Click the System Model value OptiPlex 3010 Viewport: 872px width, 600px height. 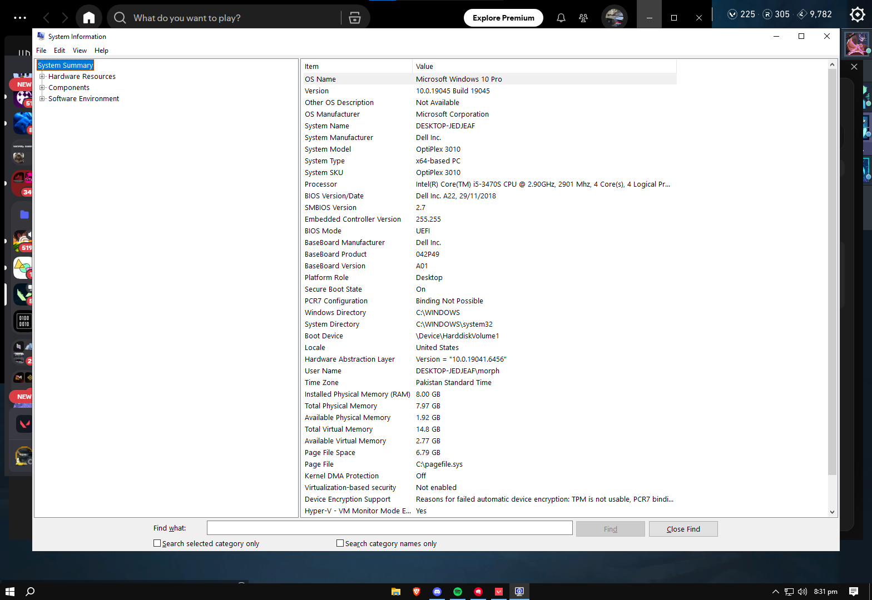point(438,149)
